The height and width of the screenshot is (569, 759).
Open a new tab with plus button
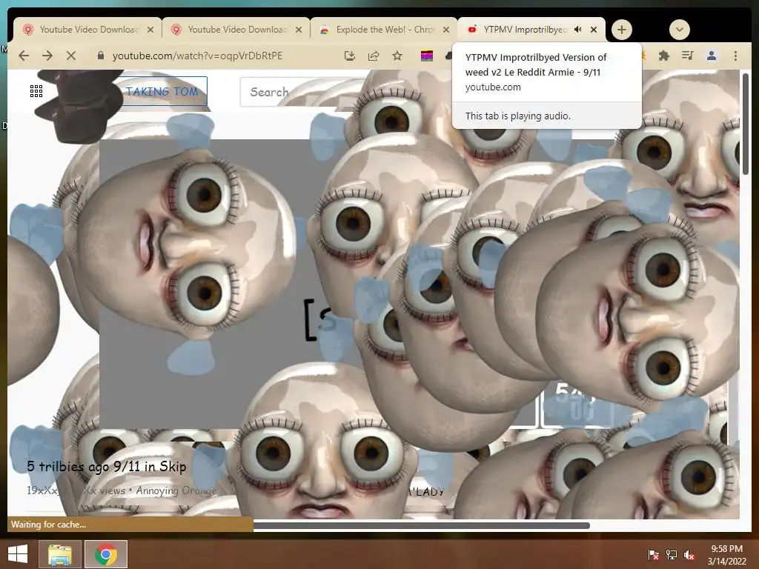622,30
